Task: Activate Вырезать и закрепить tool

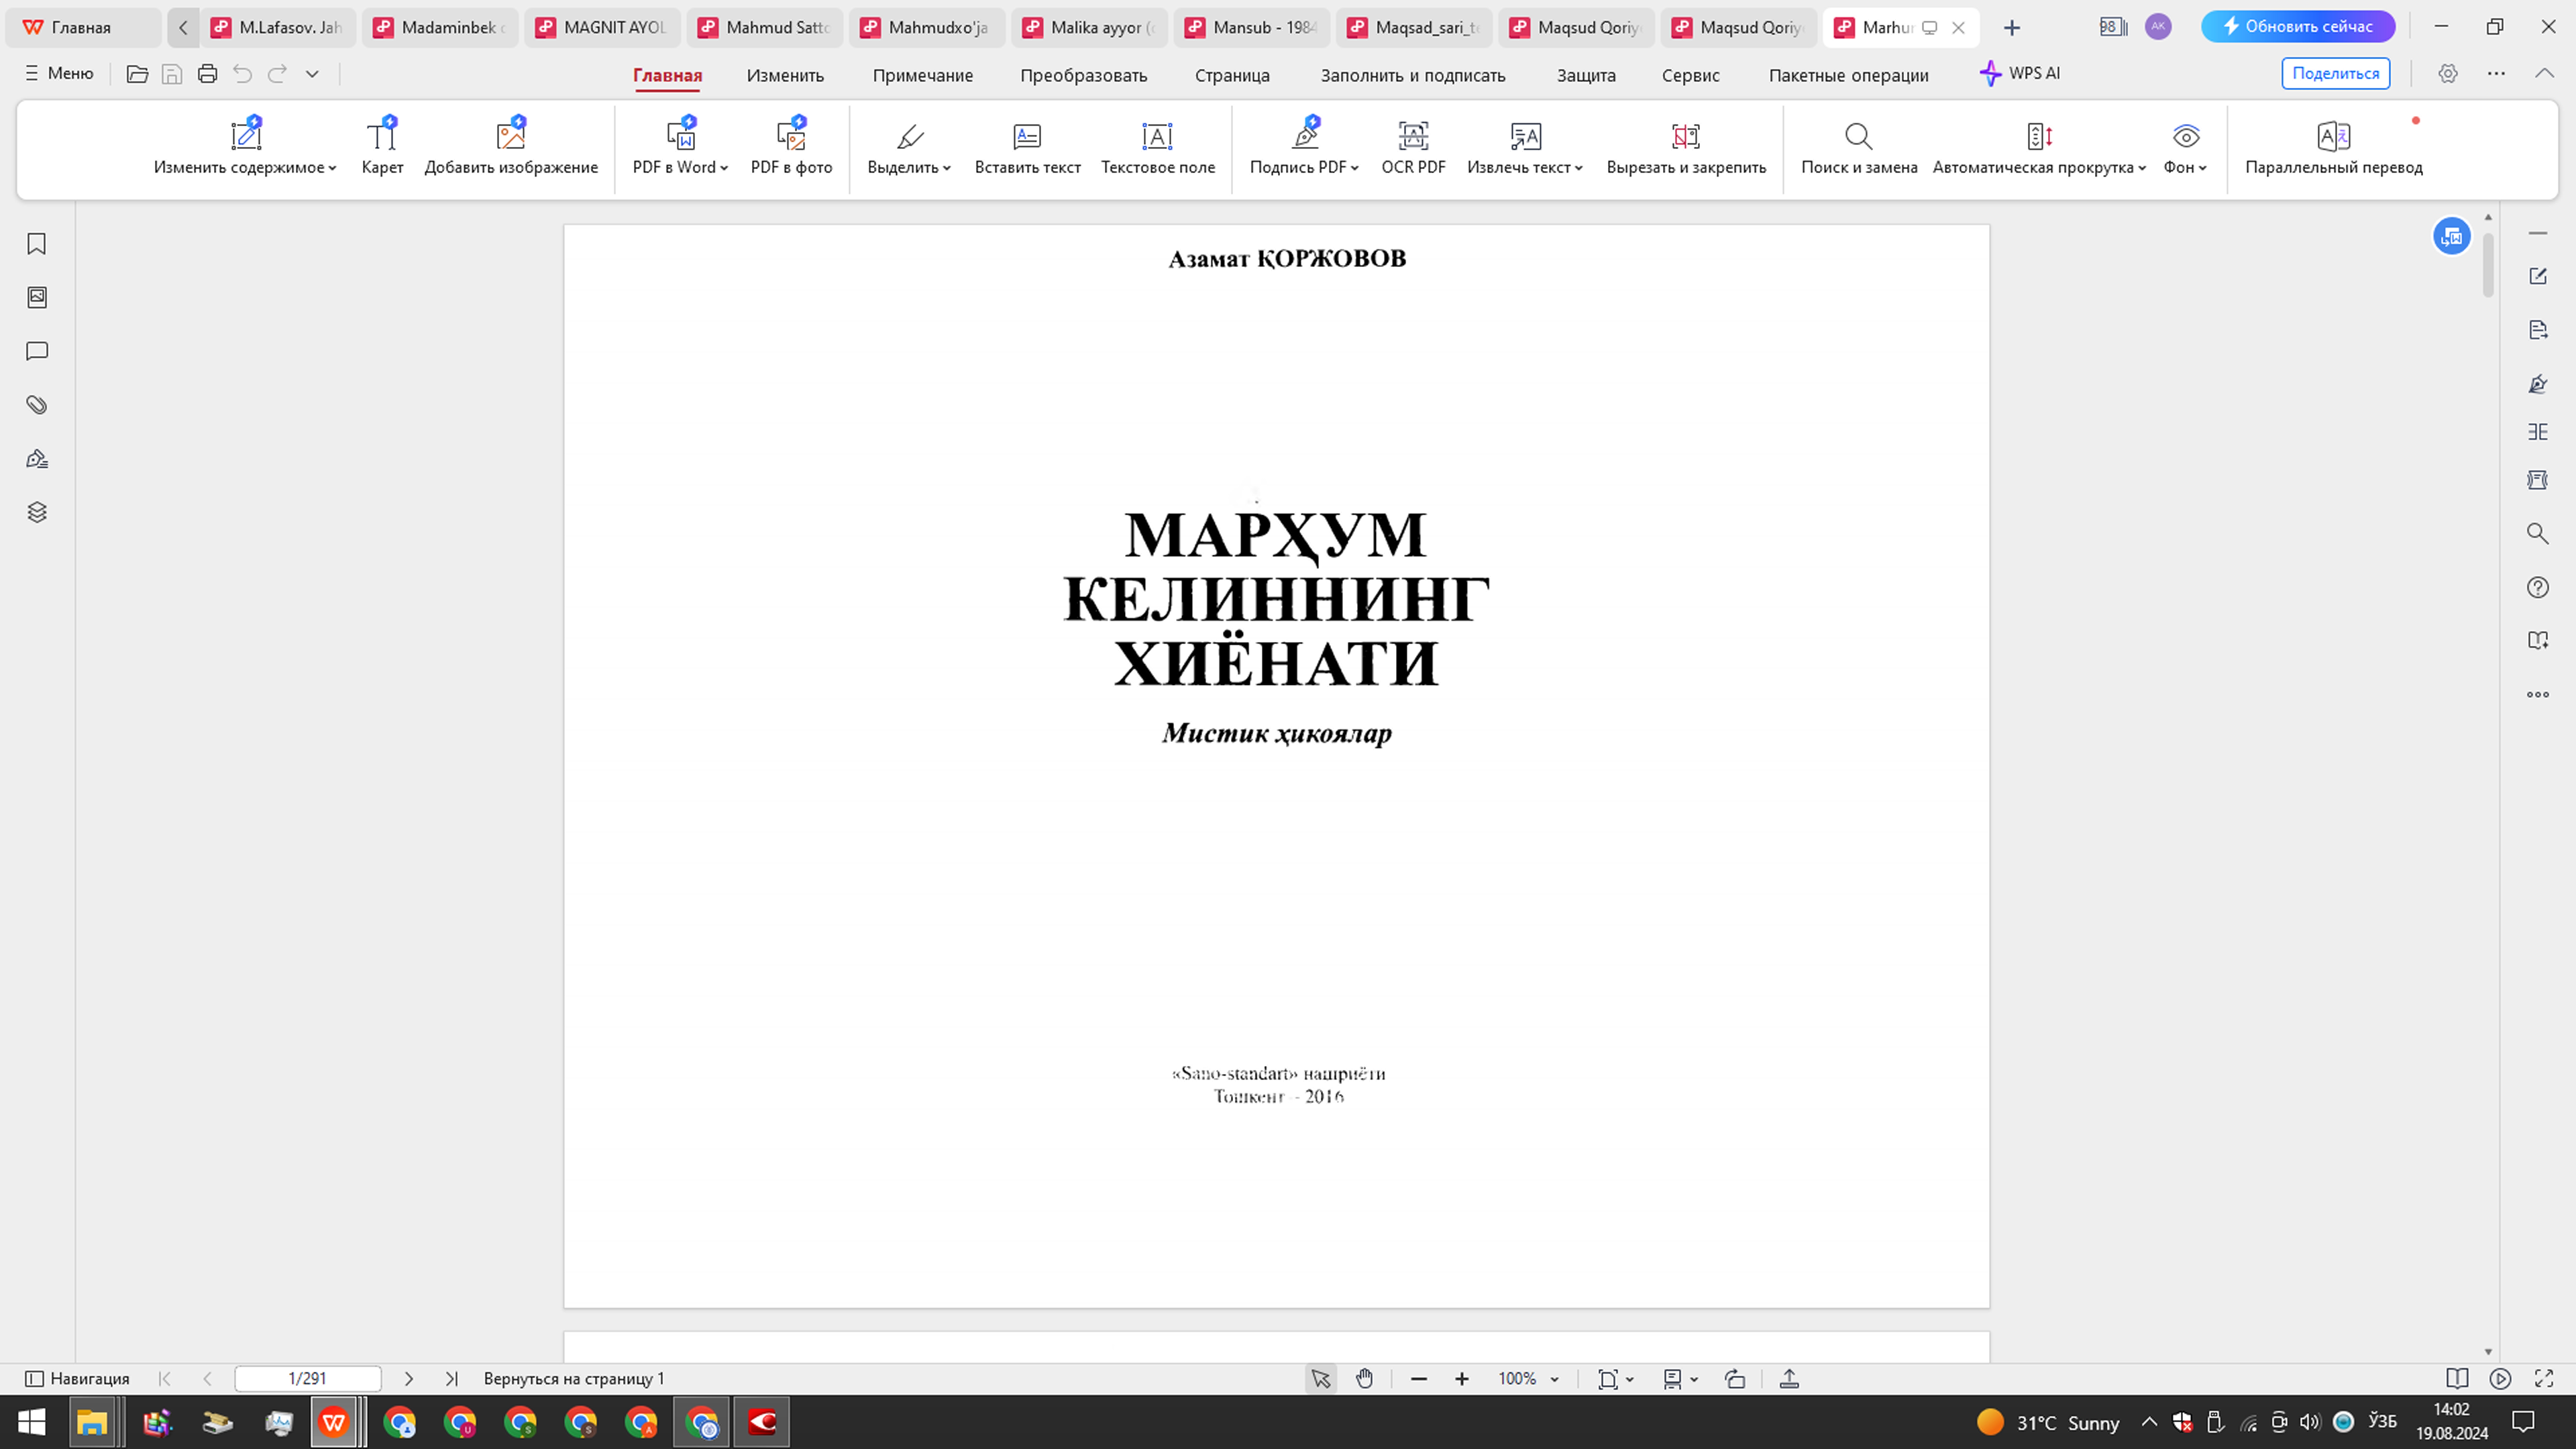Action: coord(1686,147)
